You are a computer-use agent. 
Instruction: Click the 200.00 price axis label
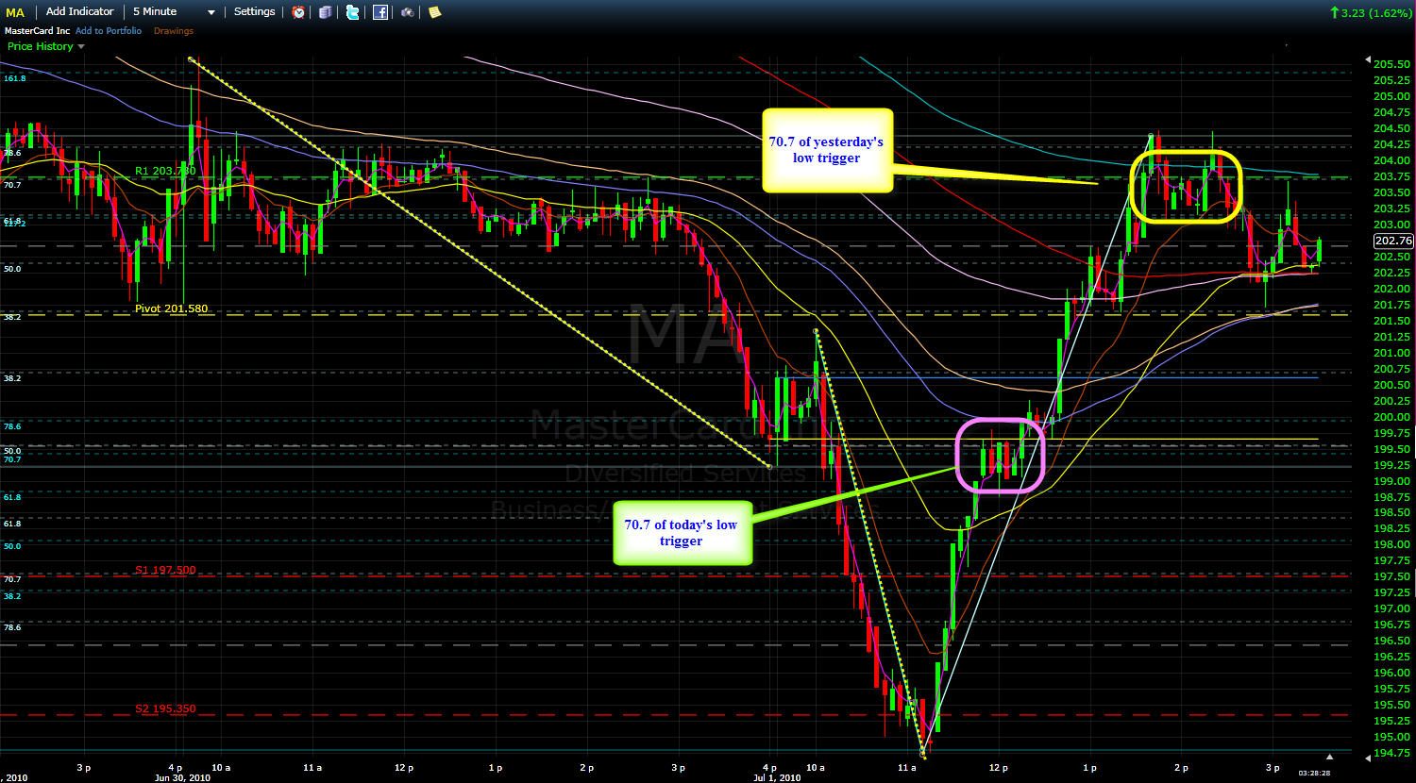1391,417
